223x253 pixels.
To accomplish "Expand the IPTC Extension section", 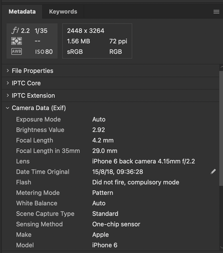I will (8, 95).
